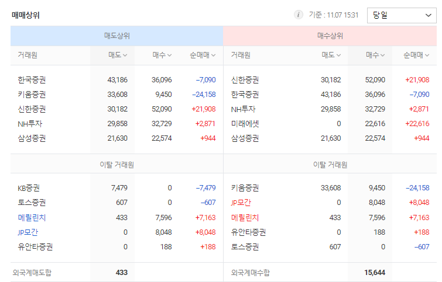The image size is (442, 282).
Task: Sort 매도상위 table by 순매매 column
Action: click(x=203, y=55)
